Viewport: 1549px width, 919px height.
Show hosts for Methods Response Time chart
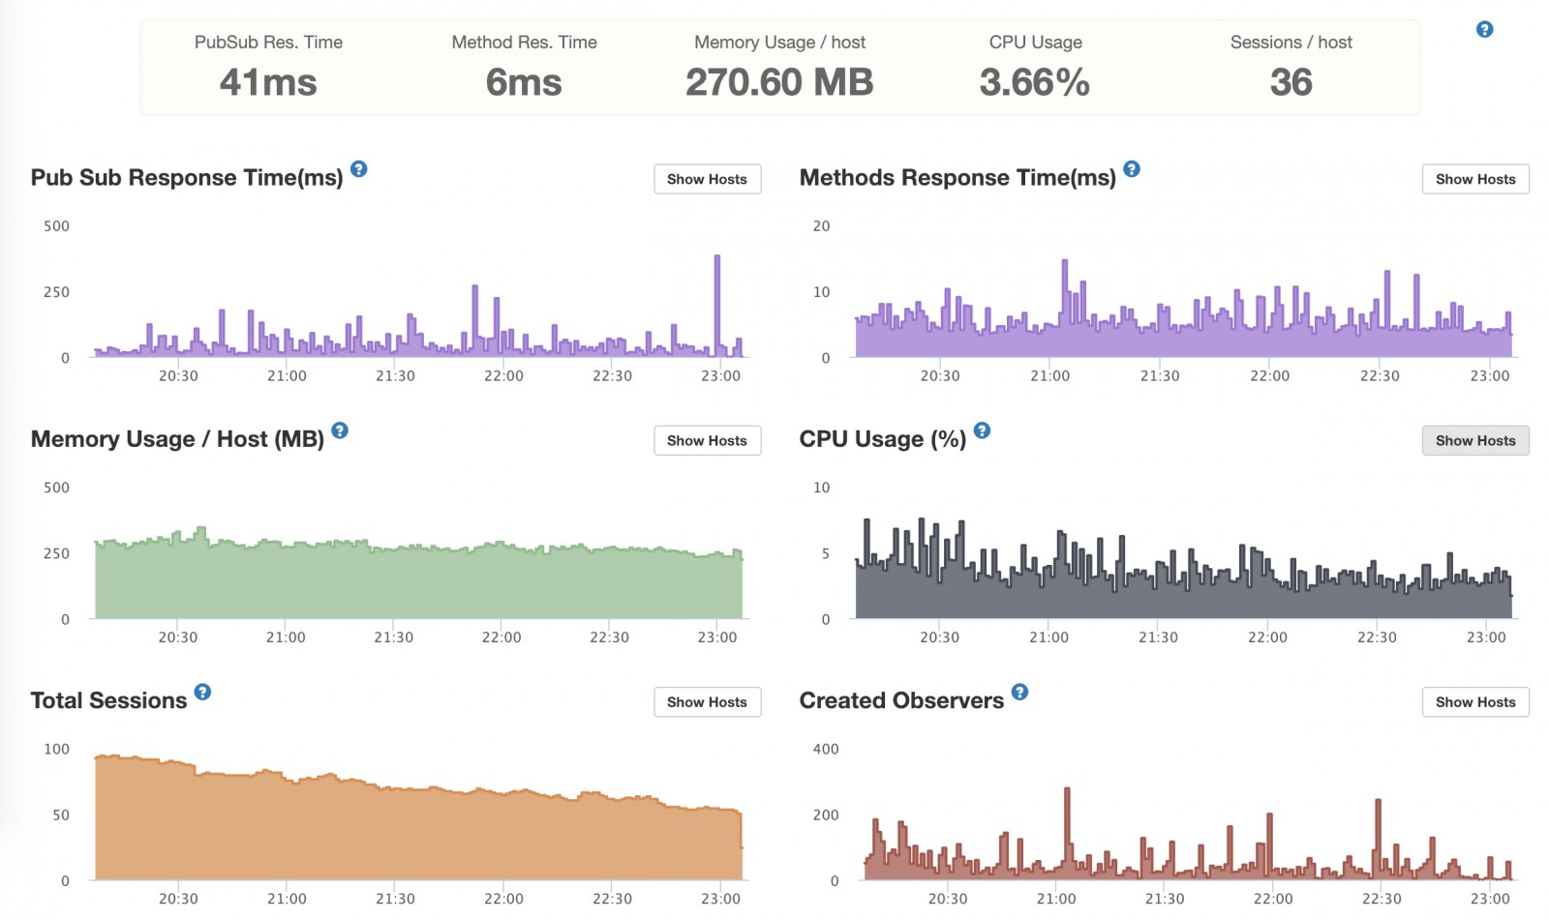pyautogui.click(x=1474, y=179)
